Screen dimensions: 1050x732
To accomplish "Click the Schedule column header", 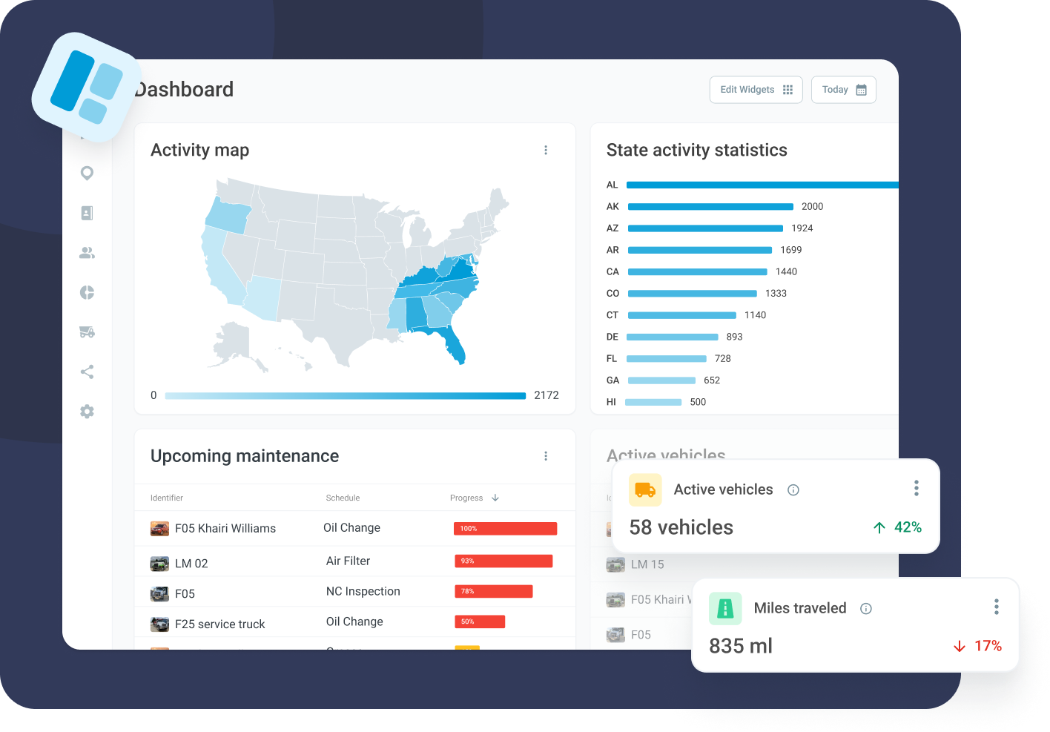I will pyautogui.click(x=343, y=498).
